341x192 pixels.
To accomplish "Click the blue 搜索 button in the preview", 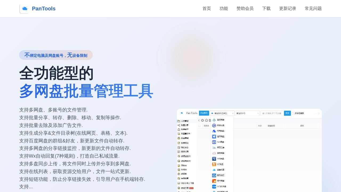I will coord(287,113).
